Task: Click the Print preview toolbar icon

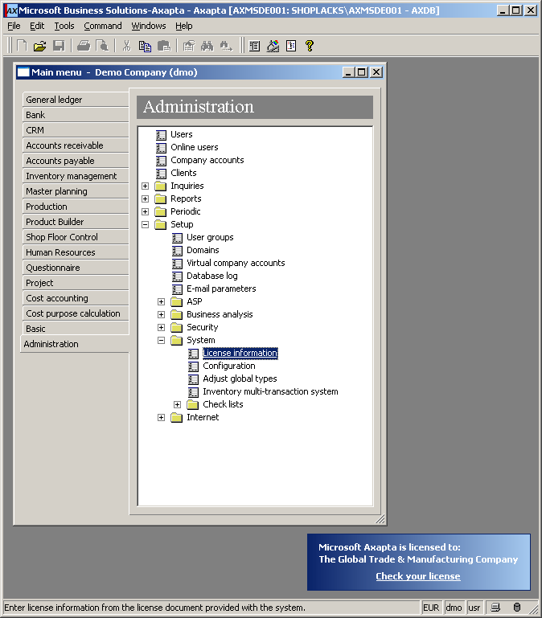Action: point(102,46)
